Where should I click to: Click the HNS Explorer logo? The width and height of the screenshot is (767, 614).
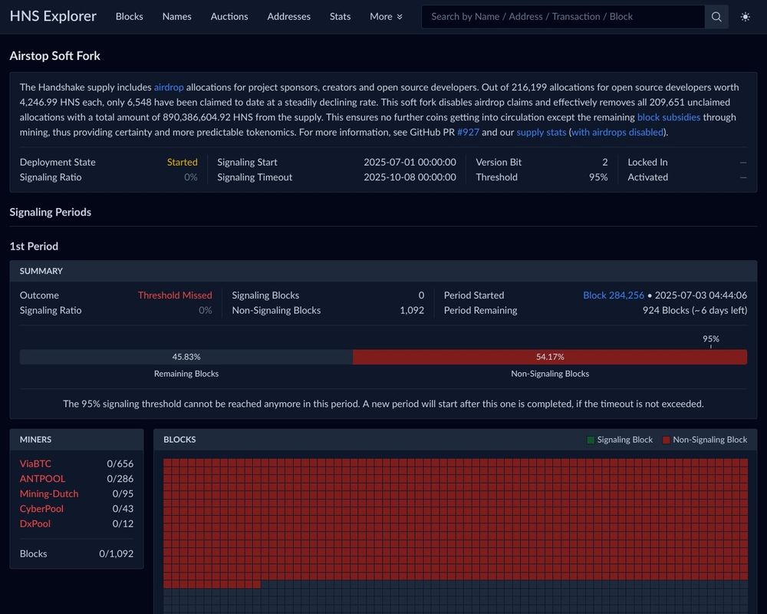point(53,16)
